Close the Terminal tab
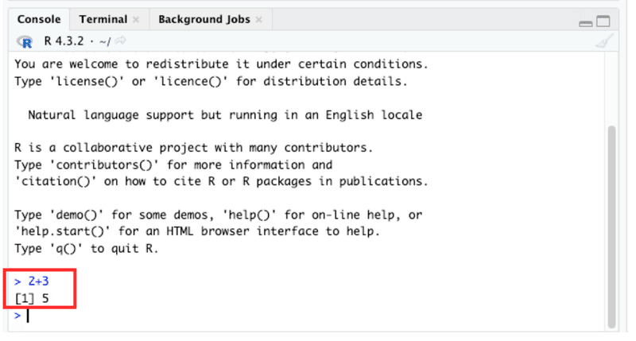 point(136,19)
